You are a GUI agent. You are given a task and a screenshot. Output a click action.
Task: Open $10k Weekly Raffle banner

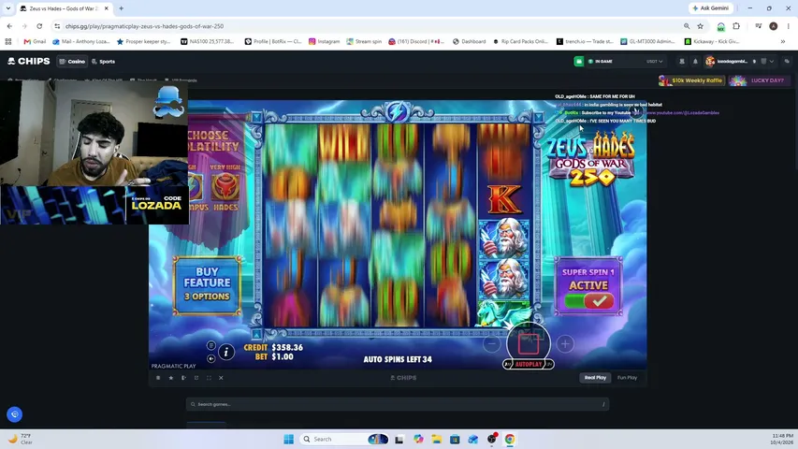click(691, 80)
